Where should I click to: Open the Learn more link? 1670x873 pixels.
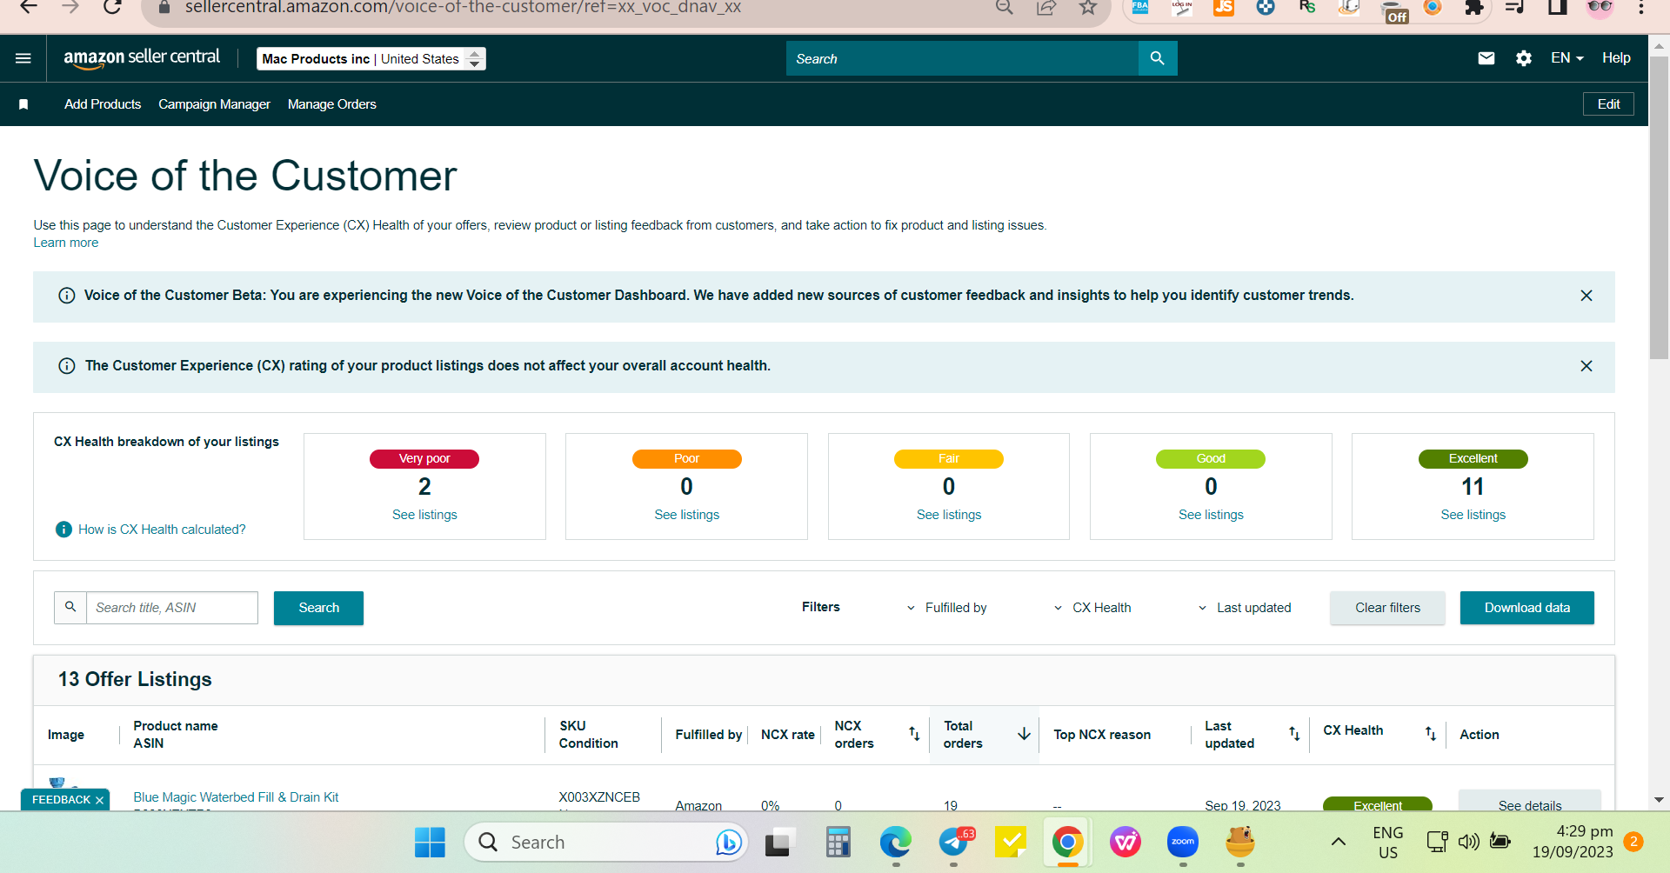pos(66,243)
